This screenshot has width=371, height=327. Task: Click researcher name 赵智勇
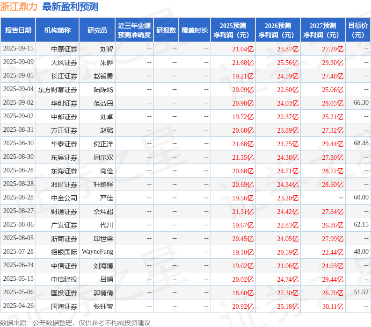[x=103, y=76]
